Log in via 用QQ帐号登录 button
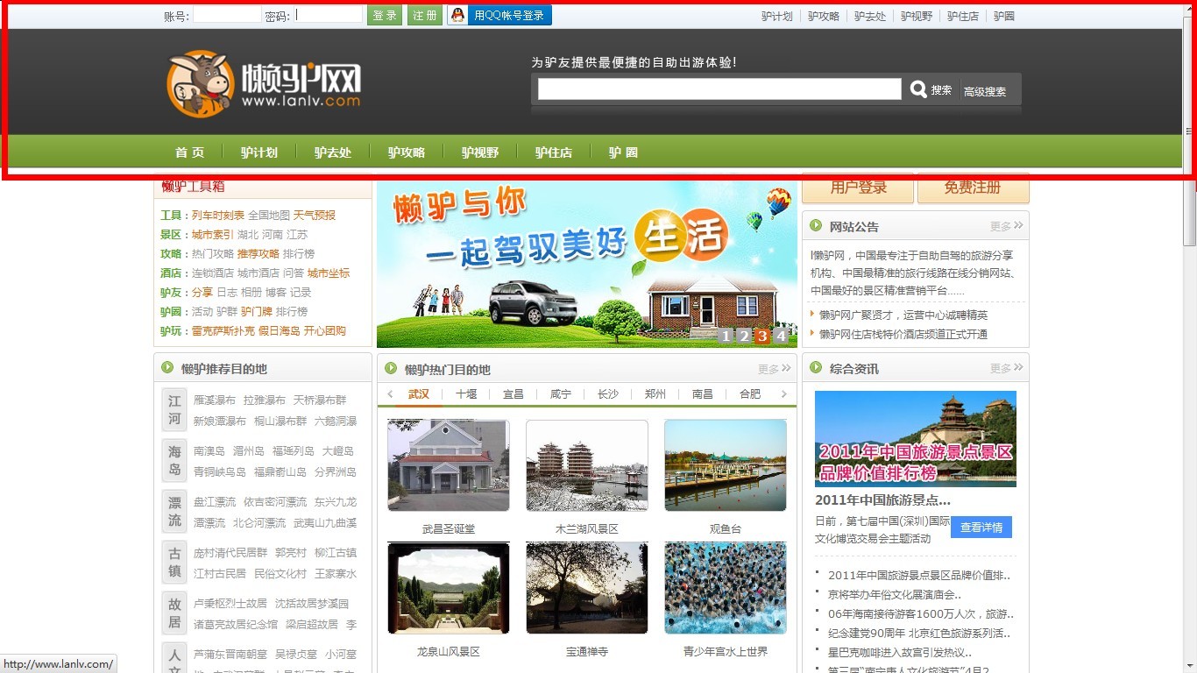 499,15
